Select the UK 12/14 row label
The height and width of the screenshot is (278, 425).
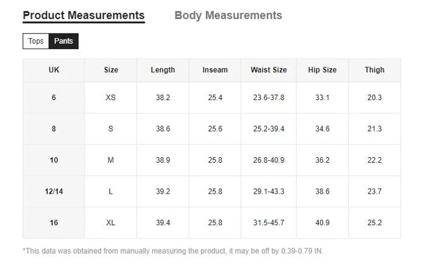tap(53, 191)
